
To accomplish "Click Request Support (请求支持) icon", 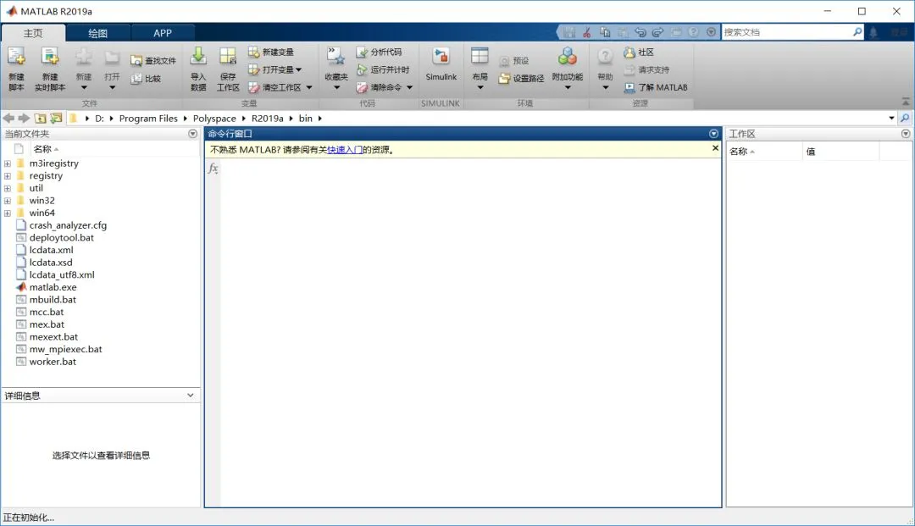I will 629,69.
